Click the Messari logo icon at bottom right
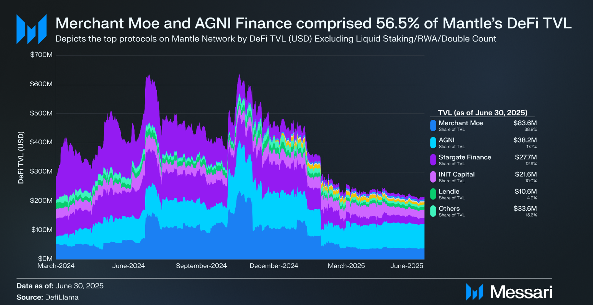This screenshot has width=593, height=305. click(475, 292)
